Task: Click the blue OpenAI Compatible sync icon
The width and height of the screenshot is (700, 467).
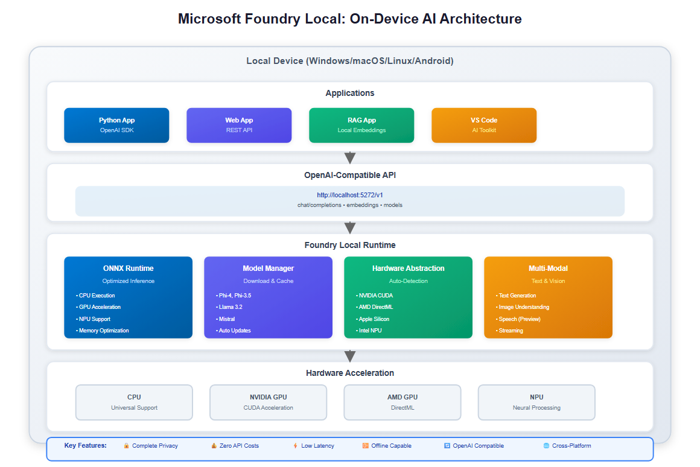Action: click(447, 446)
